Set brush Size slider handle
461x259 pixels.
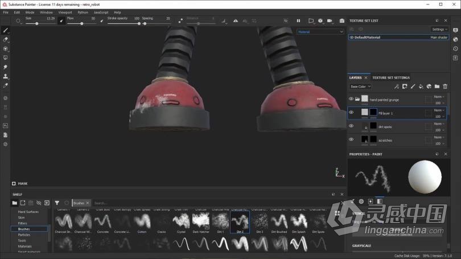click(37, 23)
